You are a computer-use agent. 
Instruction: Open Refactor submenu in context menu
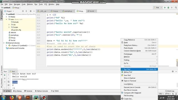click(139, 57)
